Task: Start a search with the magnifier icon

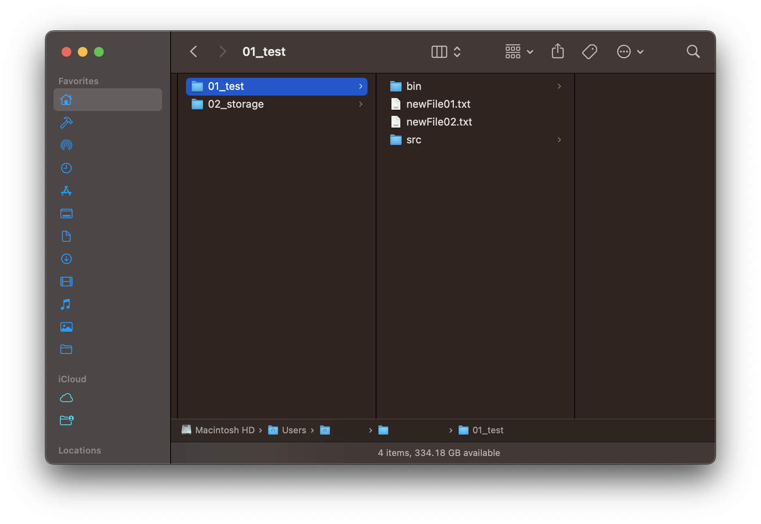Action: [x=693, y=51]
